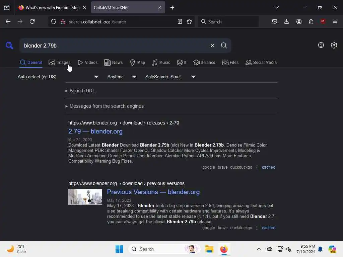The height and width of the screenshot is (257, 343).
Task: Open the clock showing 9:55 PM
Action: point(305,249)
